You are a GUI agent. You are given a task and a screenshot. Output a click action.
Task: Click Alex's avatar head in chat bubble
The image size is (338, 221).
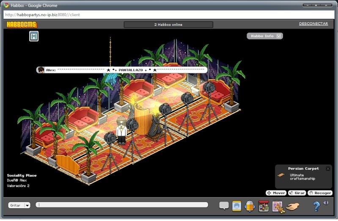[x=41, y=70]
